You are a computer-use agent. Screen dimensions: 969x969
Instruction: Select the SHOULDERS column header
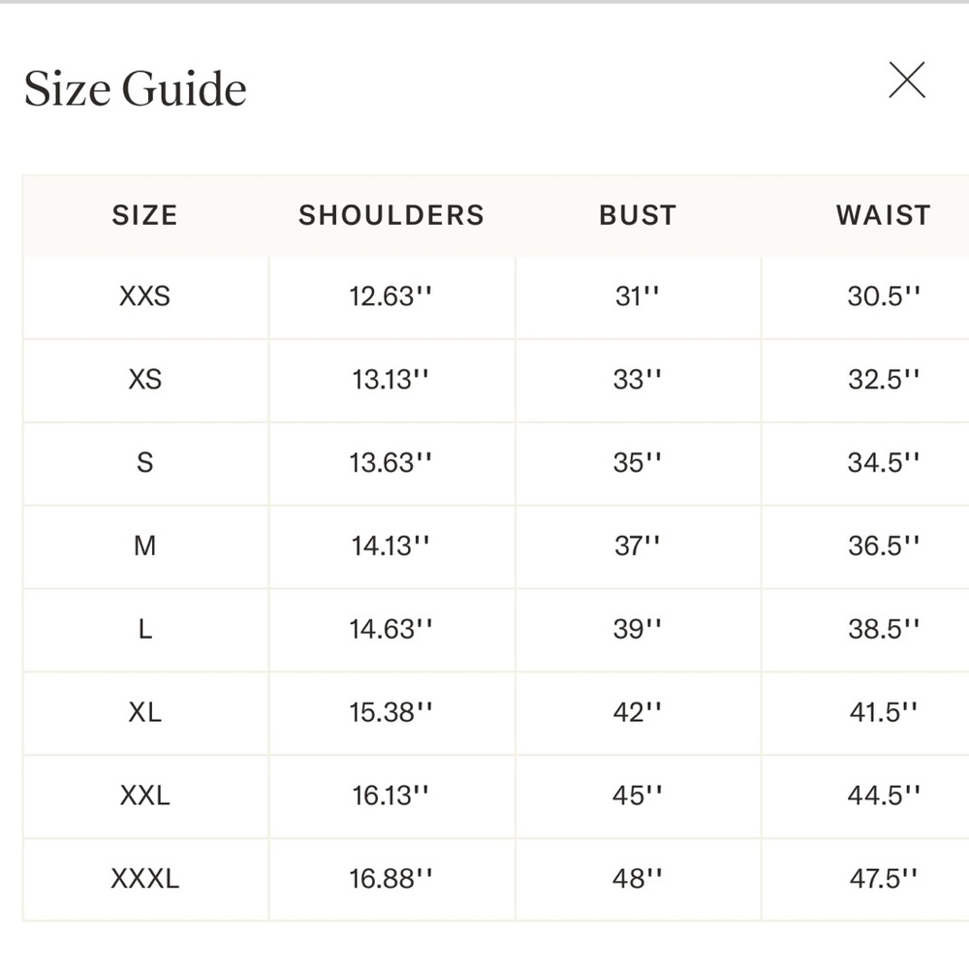click(391, 215)
